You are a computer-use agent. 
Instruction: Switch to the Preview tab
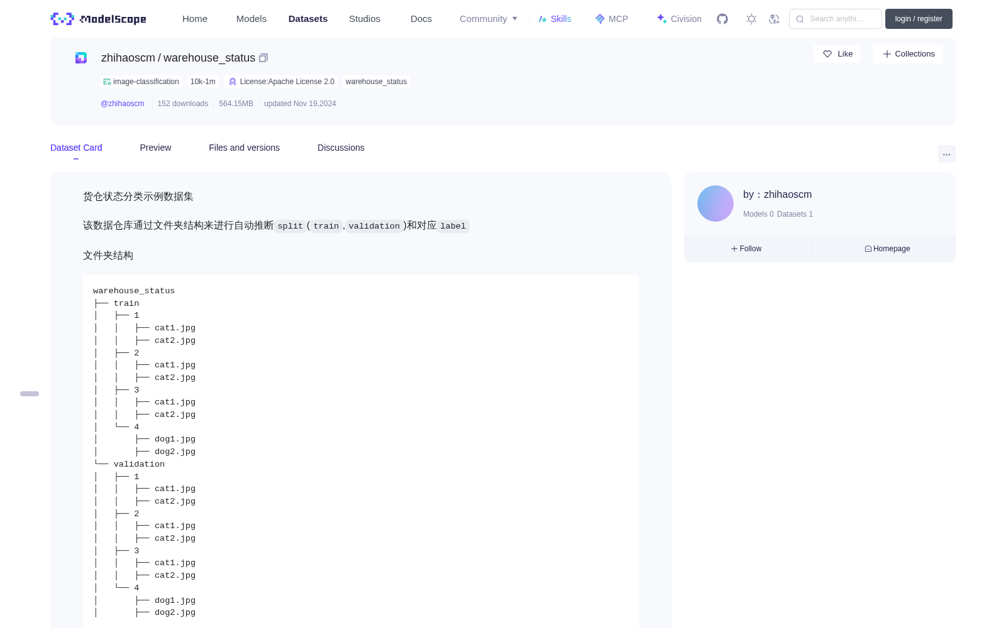coord(155,148)
